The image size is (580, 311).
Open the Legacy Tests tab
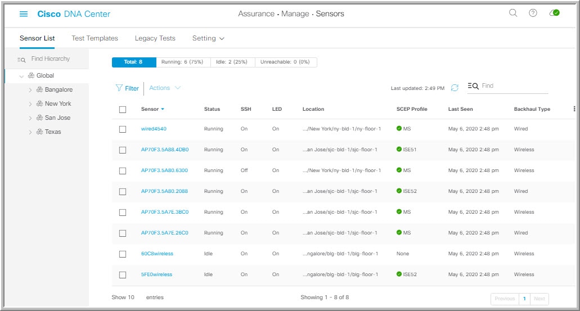tap(155, 38)
